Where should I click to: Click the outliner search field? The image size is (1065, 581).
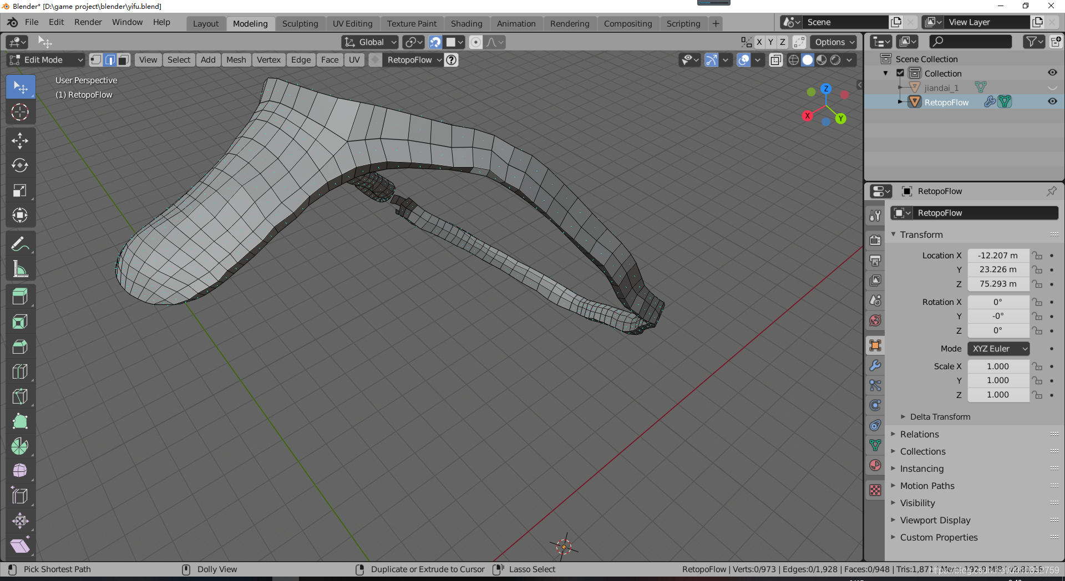[x=970, y=42]
